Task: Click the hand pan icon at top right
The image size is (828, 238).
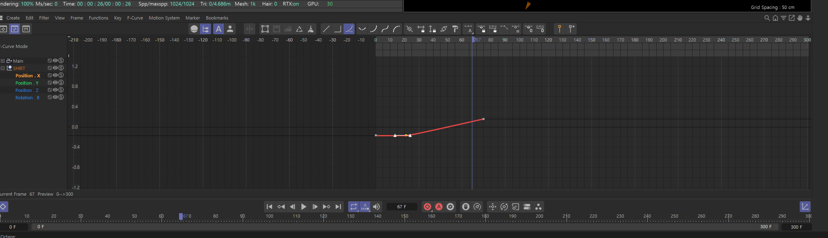Action: pos(800,18)
